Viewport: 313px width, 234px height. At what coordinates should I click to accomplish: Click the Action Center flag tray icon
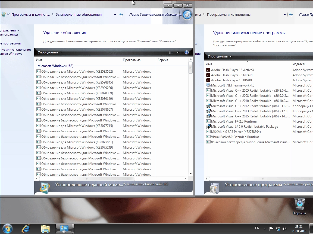click(x=271, y=229)
